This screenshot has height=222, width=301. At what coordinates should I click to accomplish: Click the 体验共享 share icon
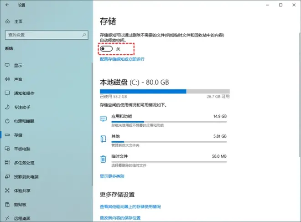[7, 191]
